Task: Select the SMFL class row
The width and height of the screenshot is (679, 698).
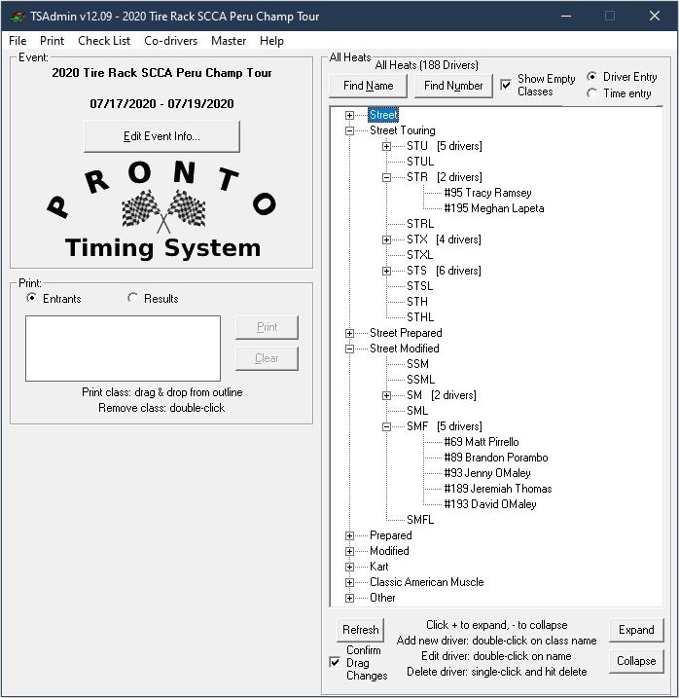Action: point(420,520)
